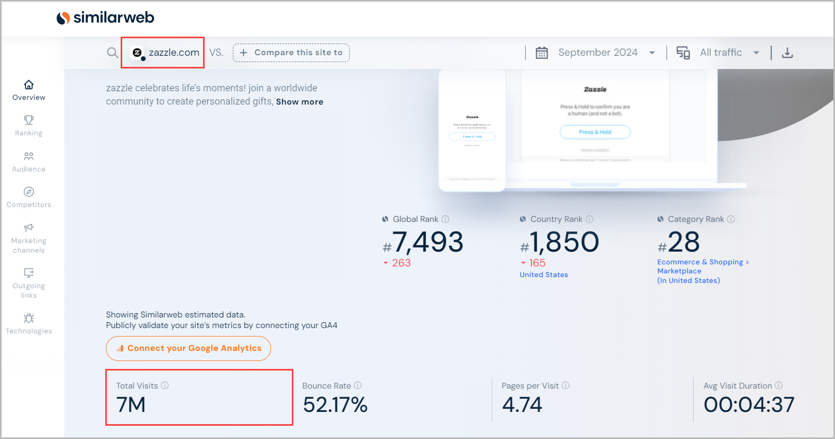The height and width of the screenshot is (439, 835).
Task: Click the Pages per Visit info icon
Action: point(566,385)
